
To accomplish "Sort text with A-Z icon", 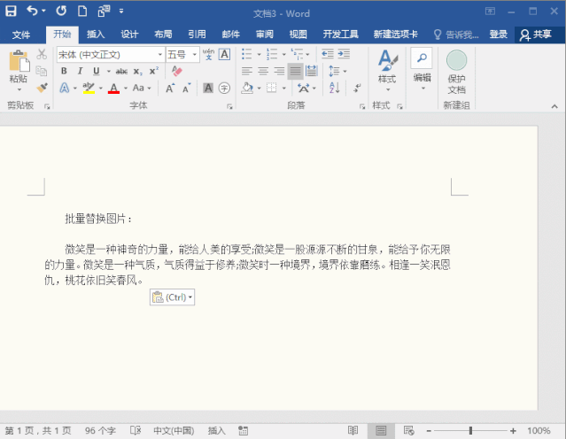I will (335, 88).
